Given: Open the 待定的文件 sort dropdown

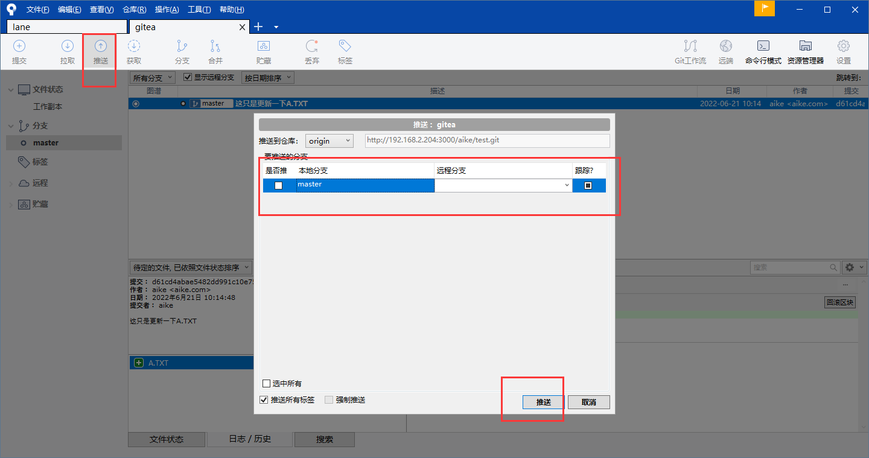Looking at the screenshot, I should pos(191,267).
